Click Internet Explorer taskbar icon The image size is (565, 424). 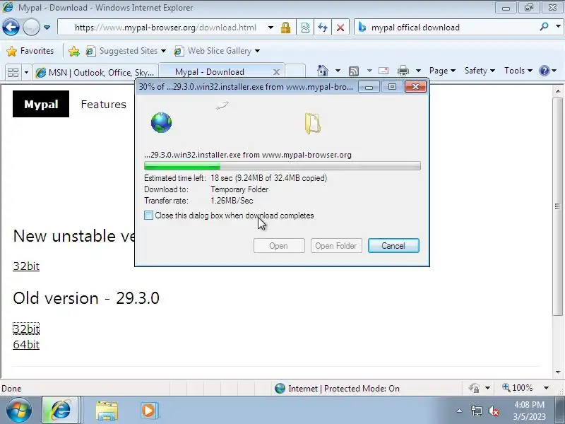point(60,411)
